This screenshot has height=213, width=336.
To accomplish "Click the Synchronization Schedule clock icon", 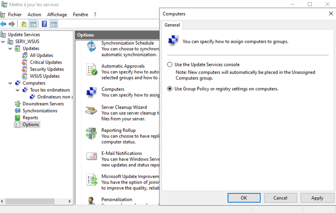I will [x=91, y=46].
